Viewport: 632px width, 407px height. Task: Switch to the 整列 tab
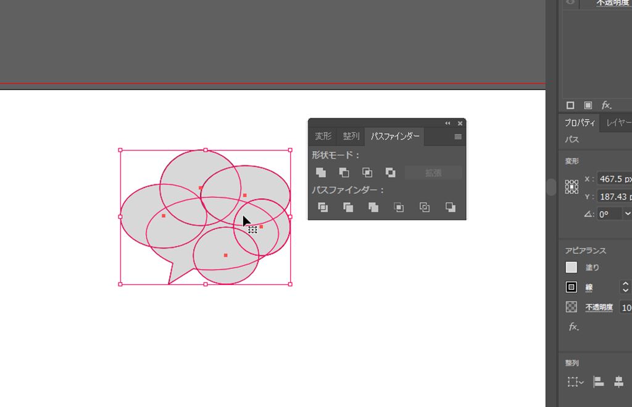click(x=351, y=136)
